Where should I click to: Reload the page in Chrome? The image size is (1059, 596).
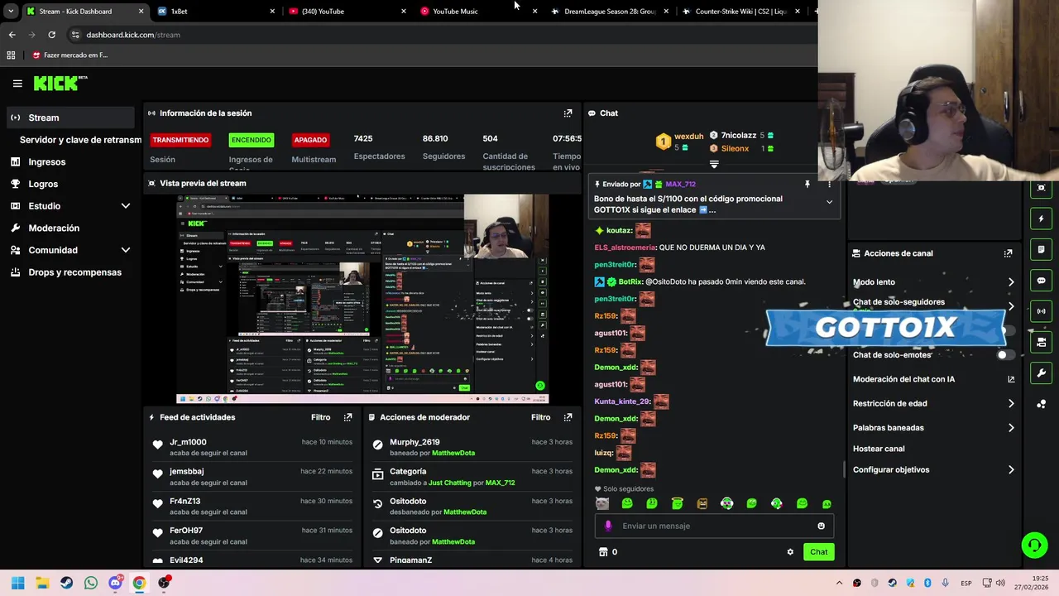51,35
